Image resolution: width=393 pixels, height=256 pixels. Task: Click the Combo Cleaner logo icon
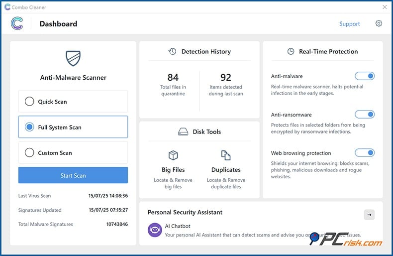pos(17,23)
